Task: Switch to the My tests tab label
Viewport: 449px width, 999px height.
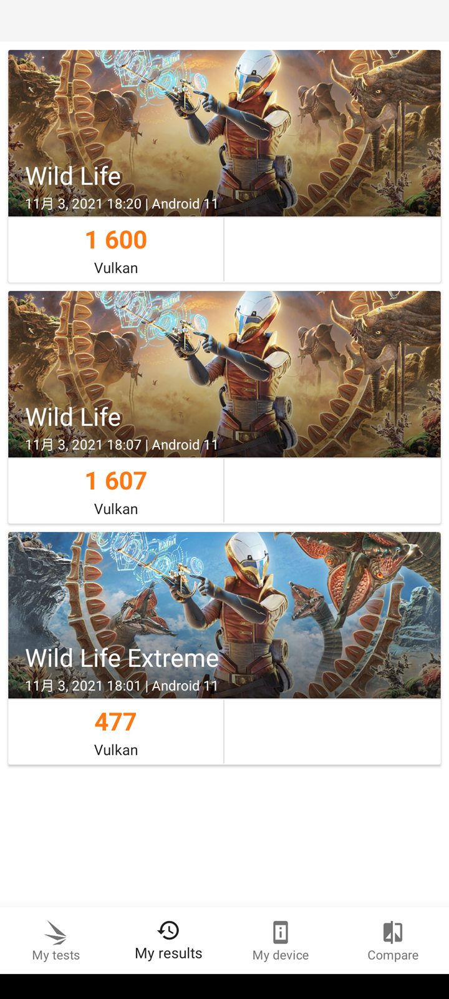Action: (x=56, y=955)
